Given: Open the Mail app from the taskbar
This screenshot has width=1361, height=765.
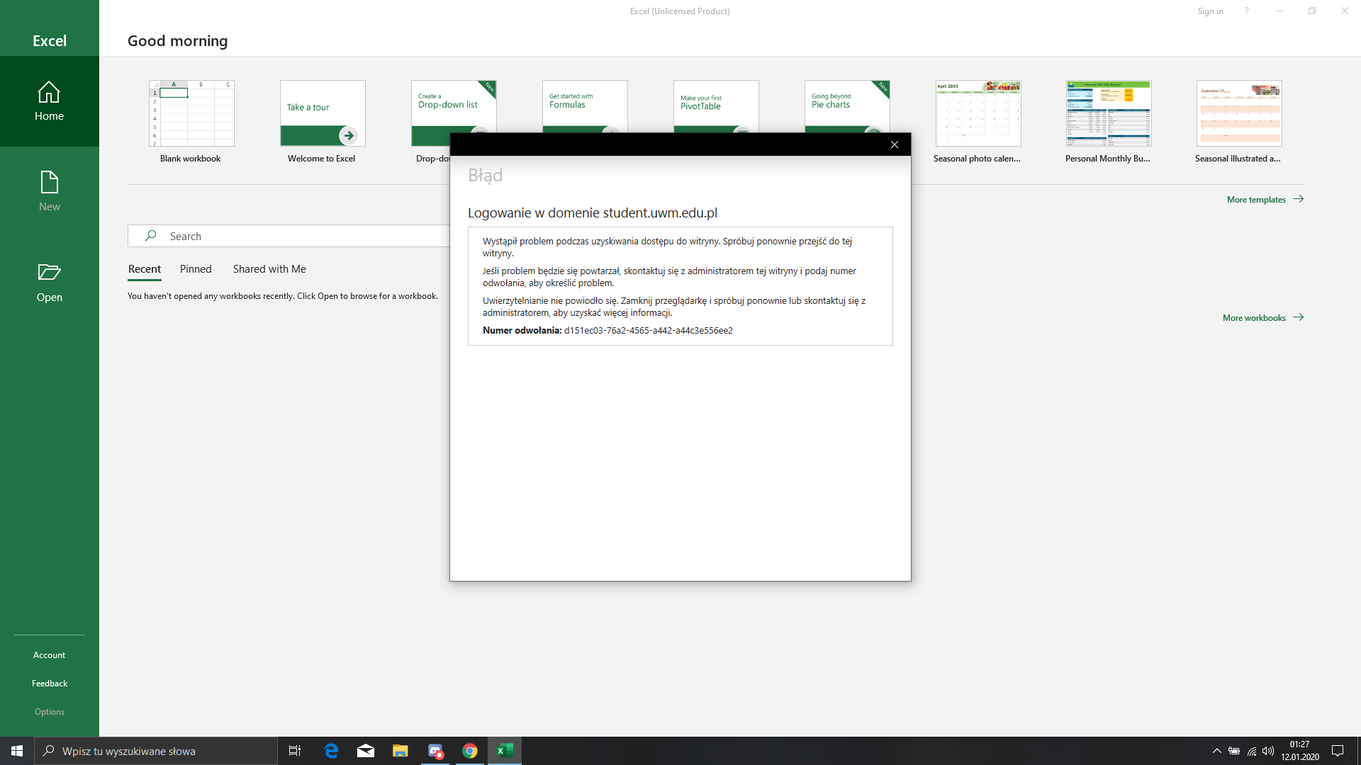Looking at the screenshot, I should click(x=366, y=751).
